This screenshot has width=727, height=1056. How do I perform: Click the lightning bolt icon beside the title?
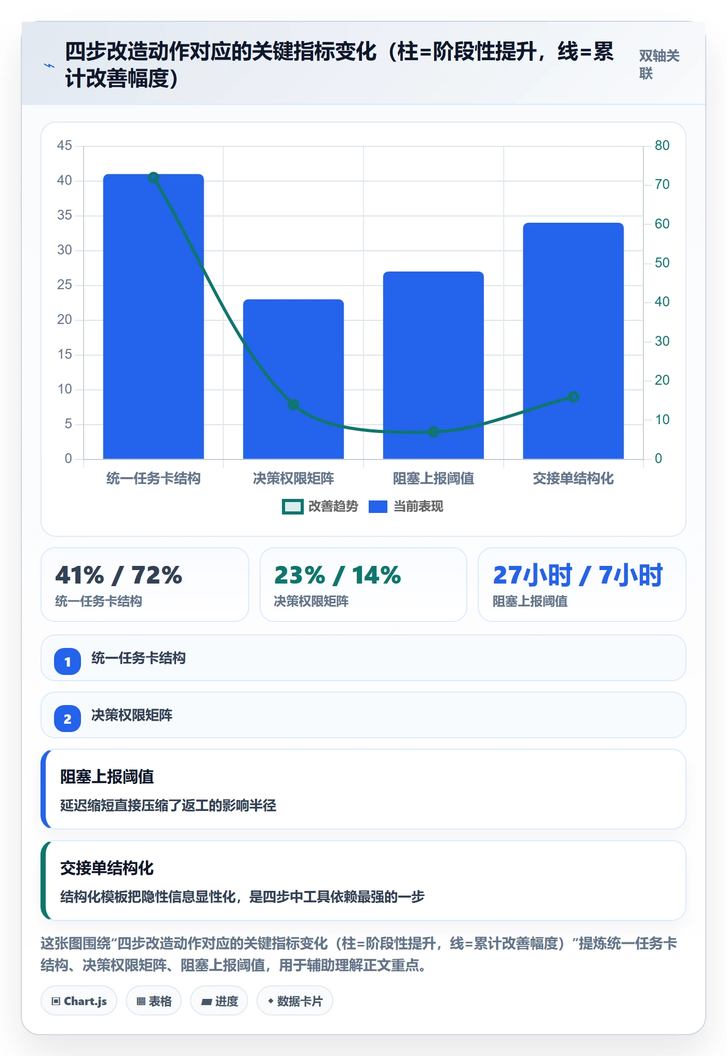49,65
